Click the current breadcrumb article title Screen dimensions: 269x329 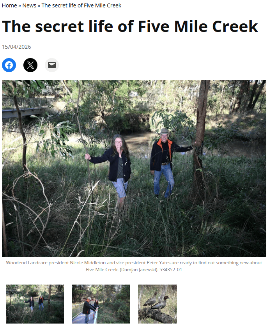[x=81, y=5]
